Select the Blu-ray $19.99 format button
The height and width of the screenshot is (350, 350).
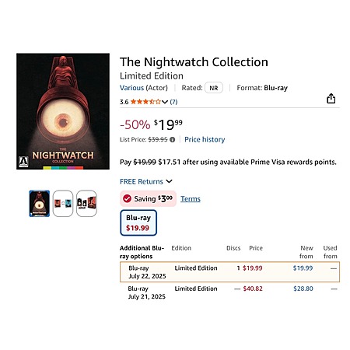[x=138, y=222]
